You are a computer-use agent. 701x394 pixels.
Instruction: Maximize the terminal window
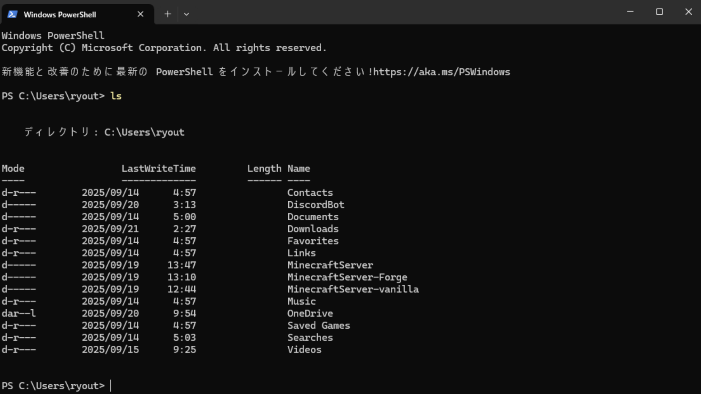[659, 12]
